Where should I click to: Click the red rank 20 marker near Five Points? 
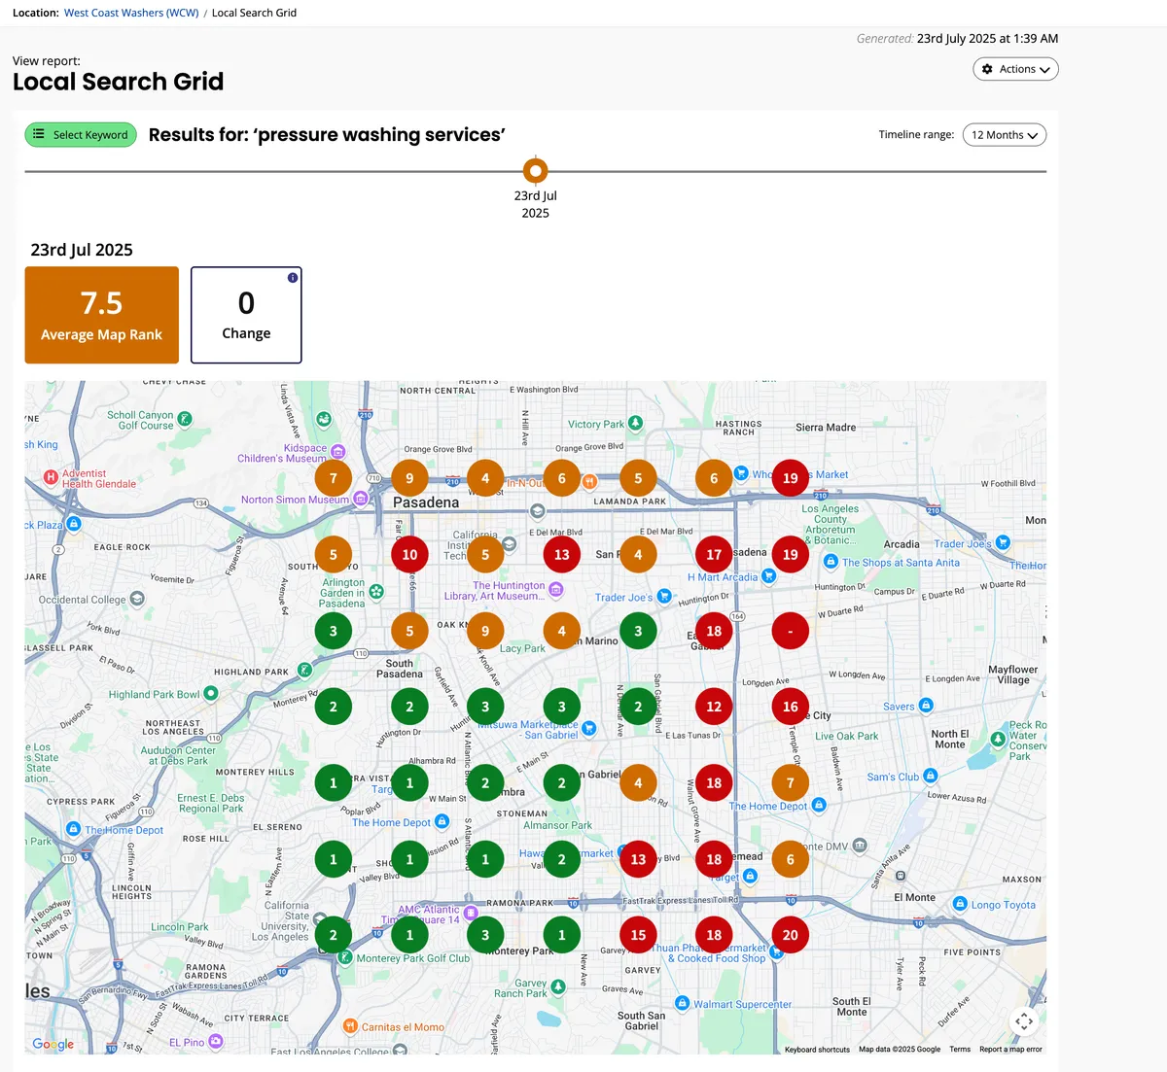(x=790, y=934)
